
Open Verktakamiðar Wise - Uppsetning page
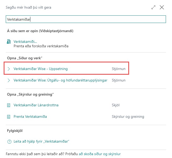41,69
